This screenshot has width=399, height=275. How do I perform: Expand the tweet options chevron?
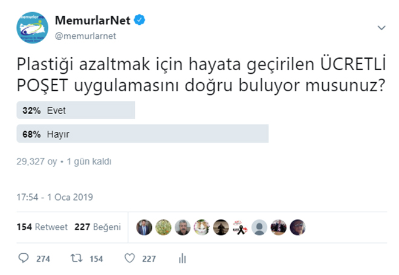(381, 27)
